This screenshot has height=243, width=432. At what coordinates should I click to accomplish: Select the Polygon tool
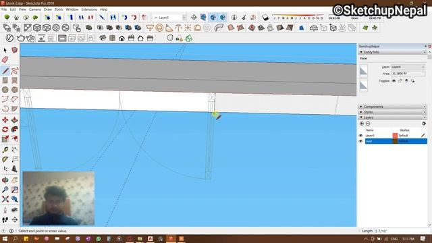[x=15, y=90]
